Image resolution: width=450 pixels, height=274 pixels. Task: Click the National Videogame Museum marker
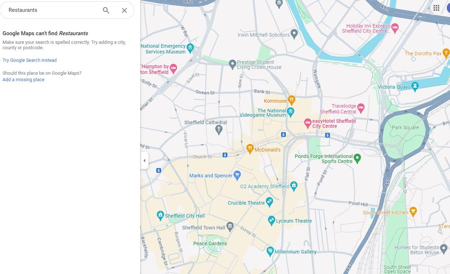pyautogui.click(x=291, y=111)
